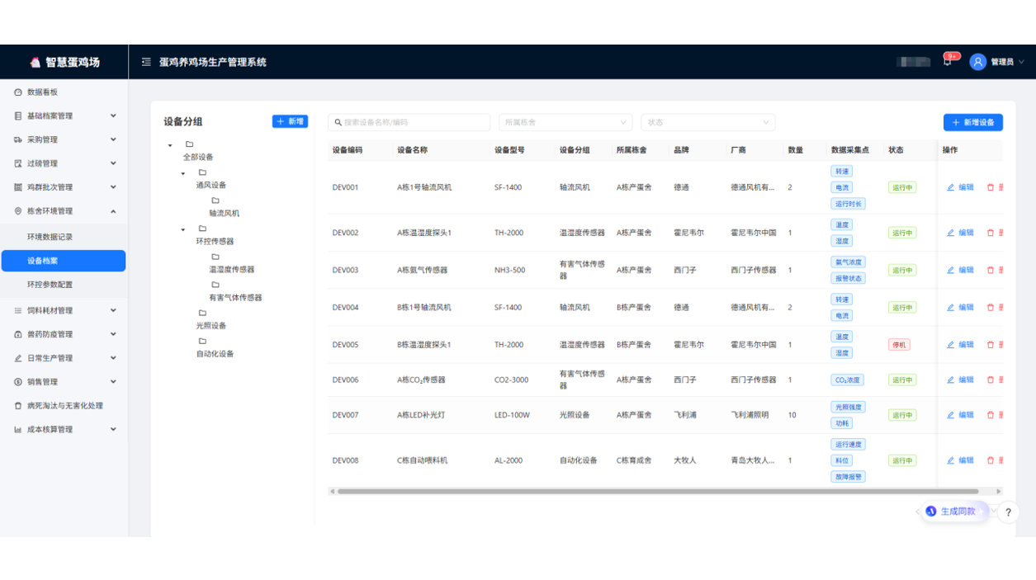Click the folder icon above 温湿度传感器
This screenshot has height=580, width=1036.
(x=215, y=257)
